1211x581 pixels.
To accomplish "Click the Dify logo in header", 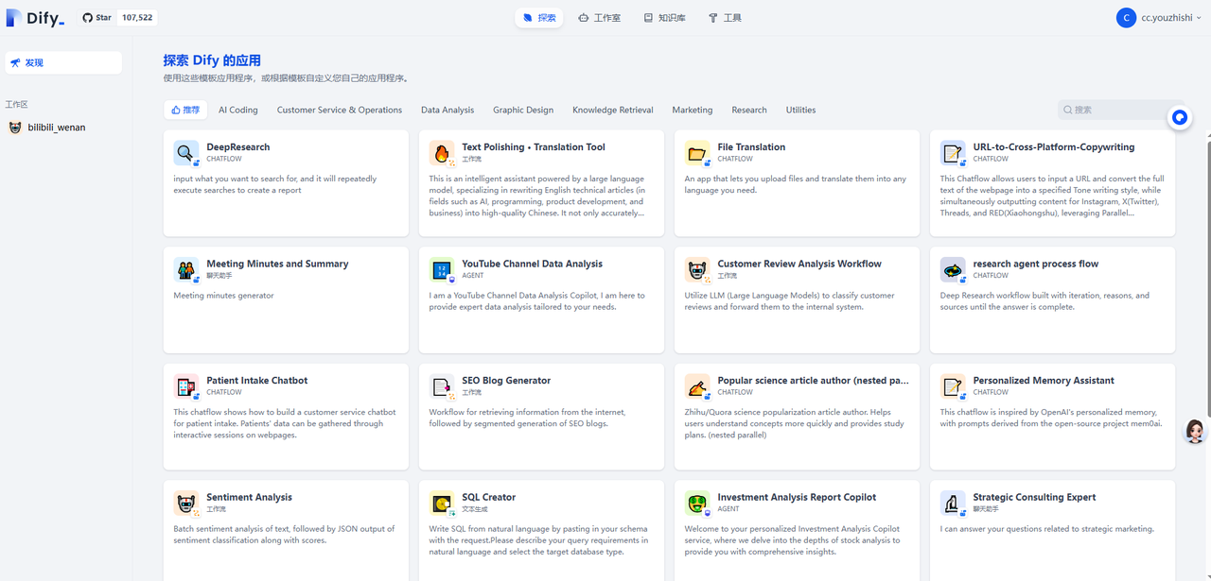I will coord(35,18).
